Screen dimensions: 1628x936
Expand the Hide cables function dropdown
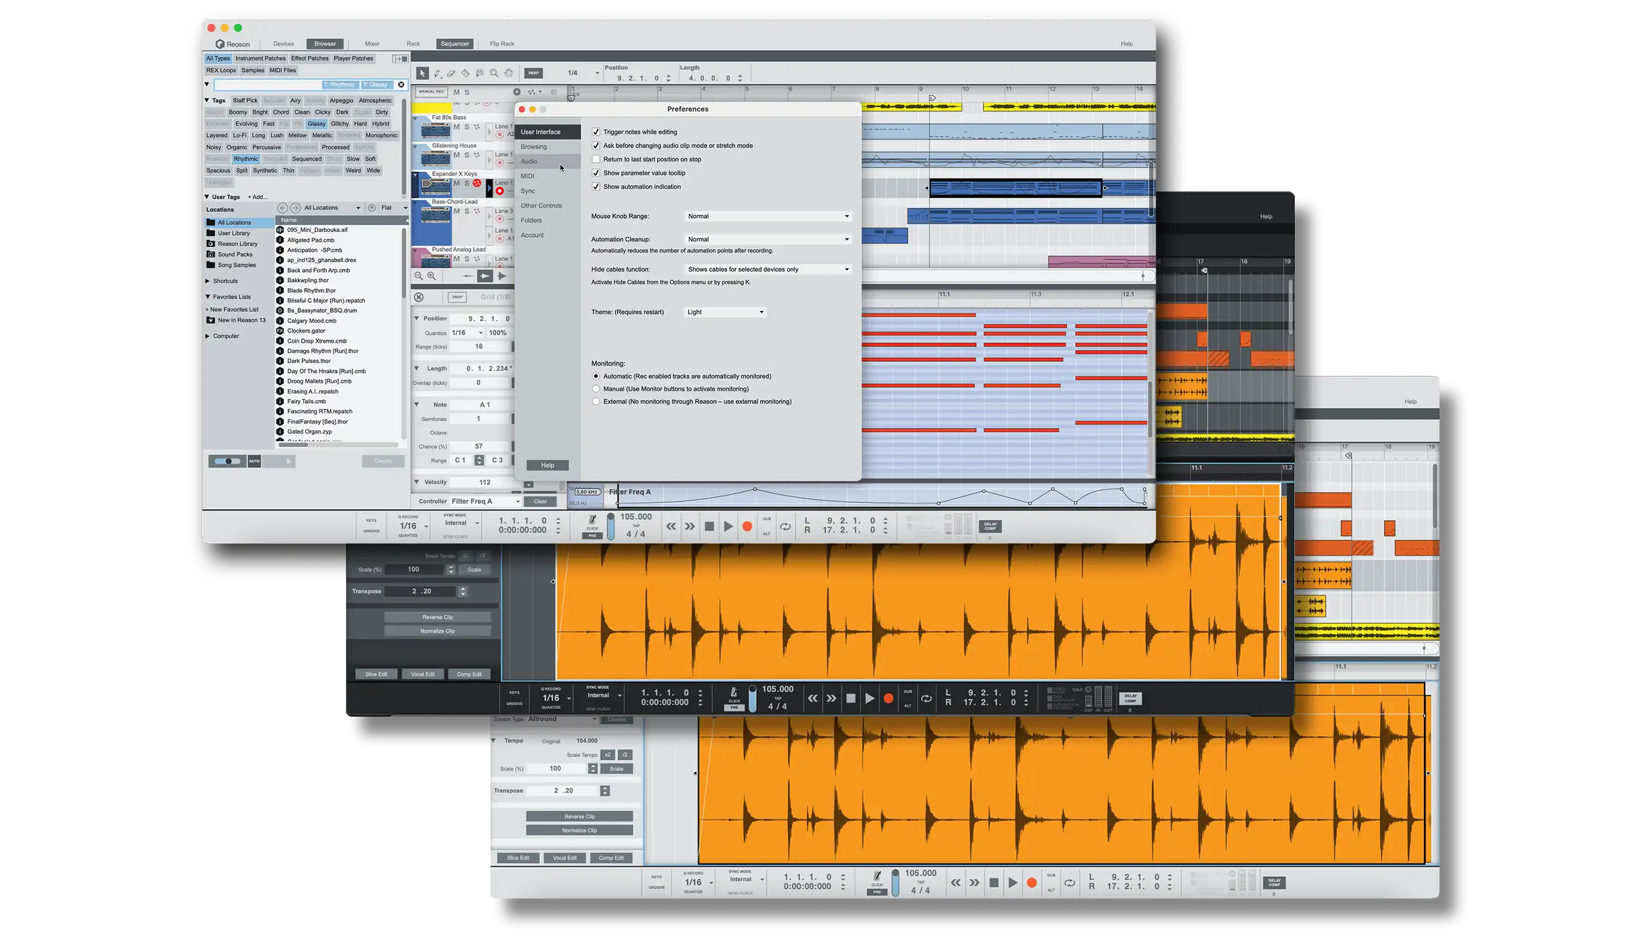coord(768,270)
